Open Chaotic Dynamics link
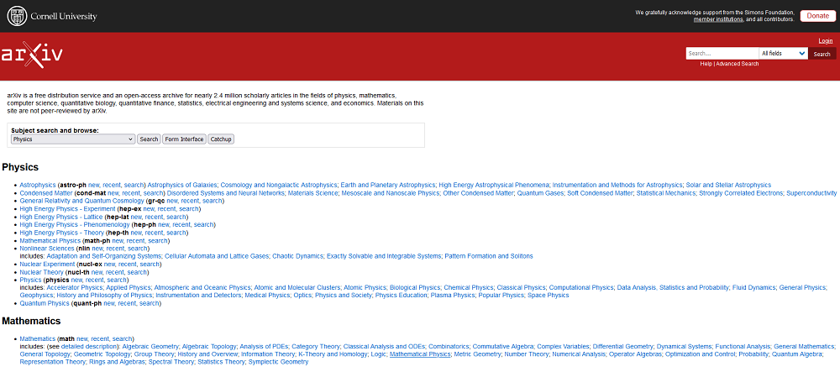Screen dimensions: 840x372 click(298, 256)
